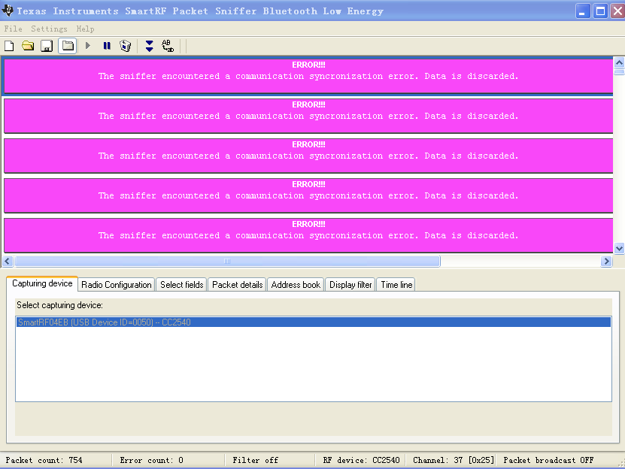
Task: Switch to the Radio Configuration tab
Action: click(x=117, y=285)
